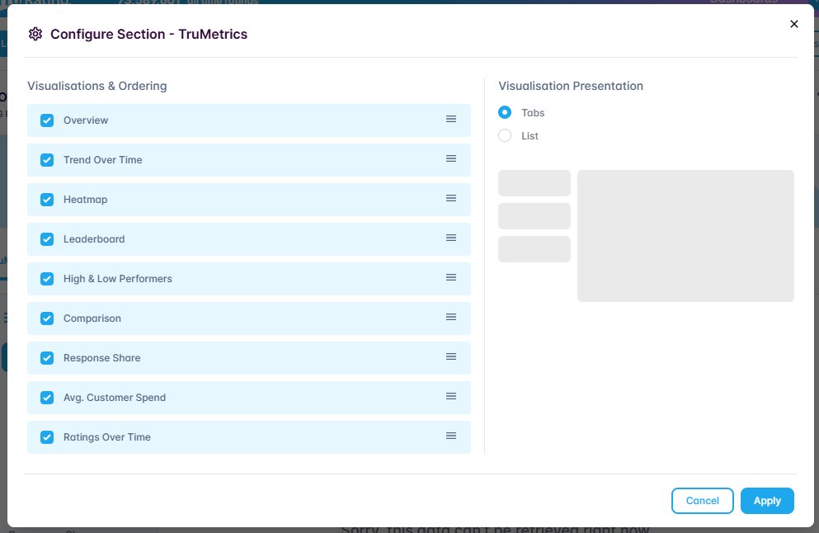Click the Avg. Customer Spend label
The height and width of the screenshot is (533, 819).
tap(115, 398)
